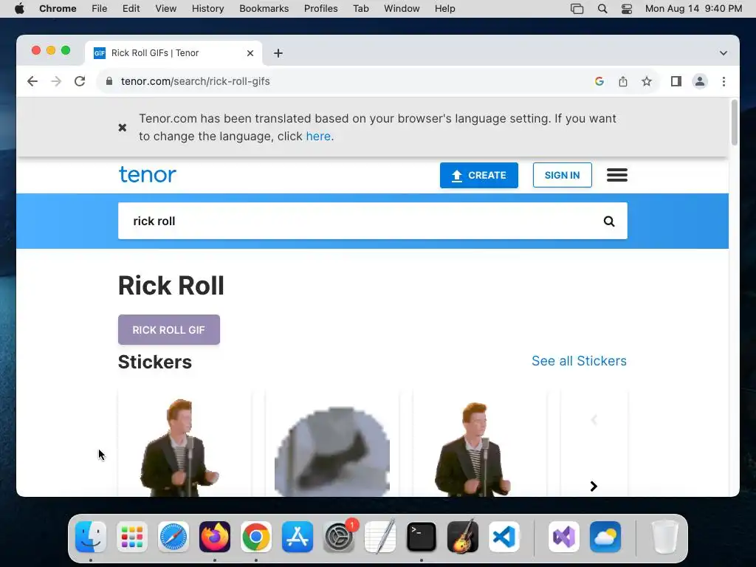This screenshot has width=756, height=567.
Task: Open Visual Studio Code from the dock
Action: [504, 537]
